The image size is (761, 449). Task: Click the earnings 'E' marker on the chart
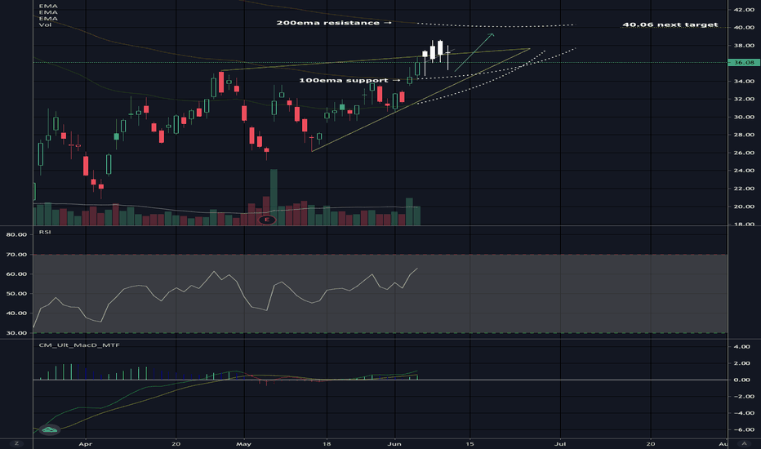[x=266, y=220]
